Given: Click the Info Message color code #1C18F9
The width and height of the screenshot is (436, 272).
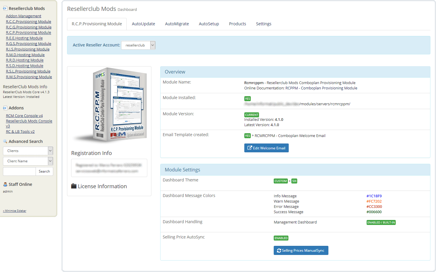Looking at the screenshot, I should 374,196.
